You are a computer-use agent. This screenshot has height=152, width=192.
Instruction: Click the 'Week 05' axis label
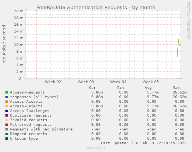point(151,82)
